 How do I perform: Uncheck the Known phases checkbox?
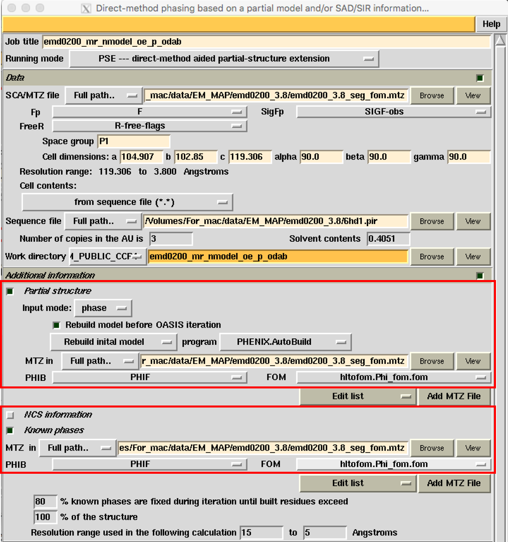(x=10, y=431)
